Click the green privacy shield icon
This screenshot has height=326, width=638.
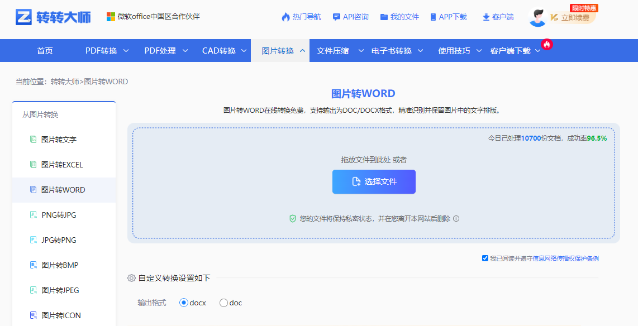pyautogui.click(x=293, y=219)
